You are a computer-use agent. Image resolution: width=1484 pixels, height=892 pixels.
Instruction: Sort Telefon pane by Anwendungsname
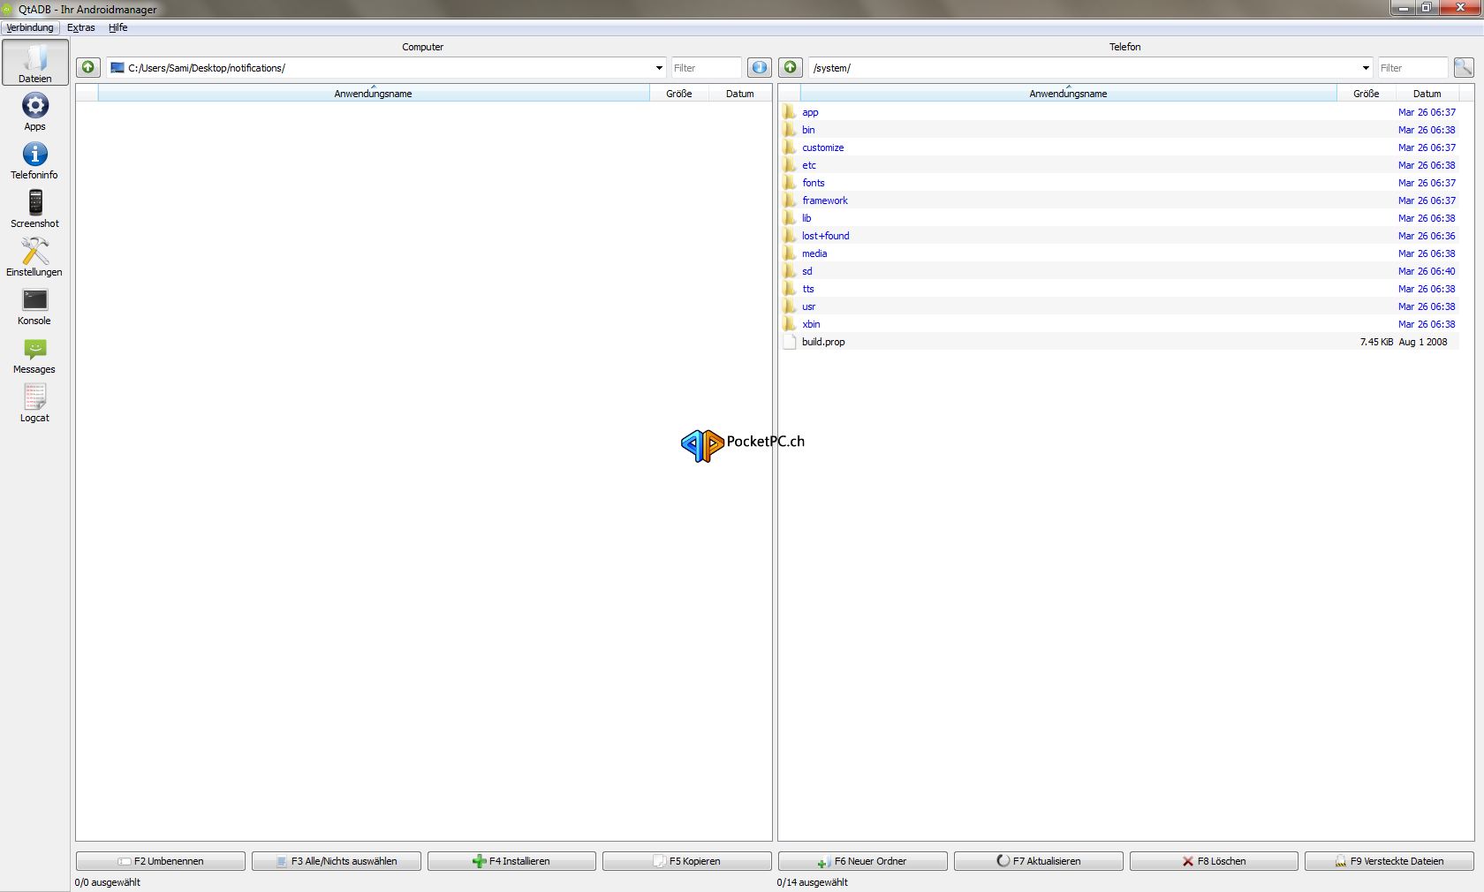(x=1068, y=94)
